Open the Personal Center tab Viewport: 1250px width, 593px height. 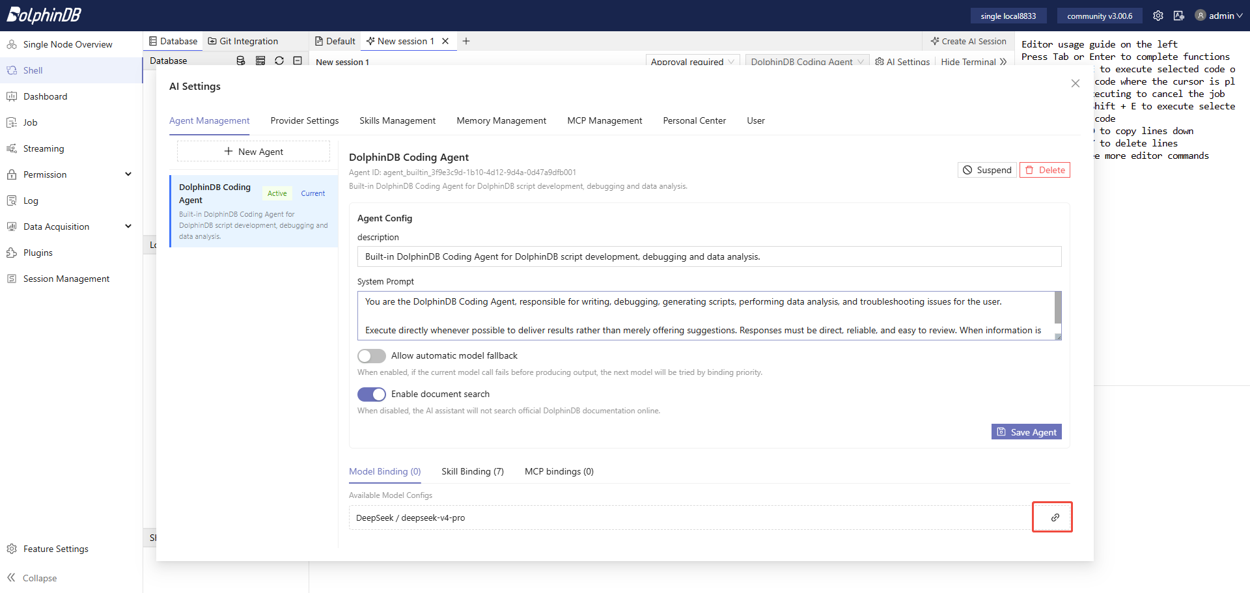click(x=694, y=120)
